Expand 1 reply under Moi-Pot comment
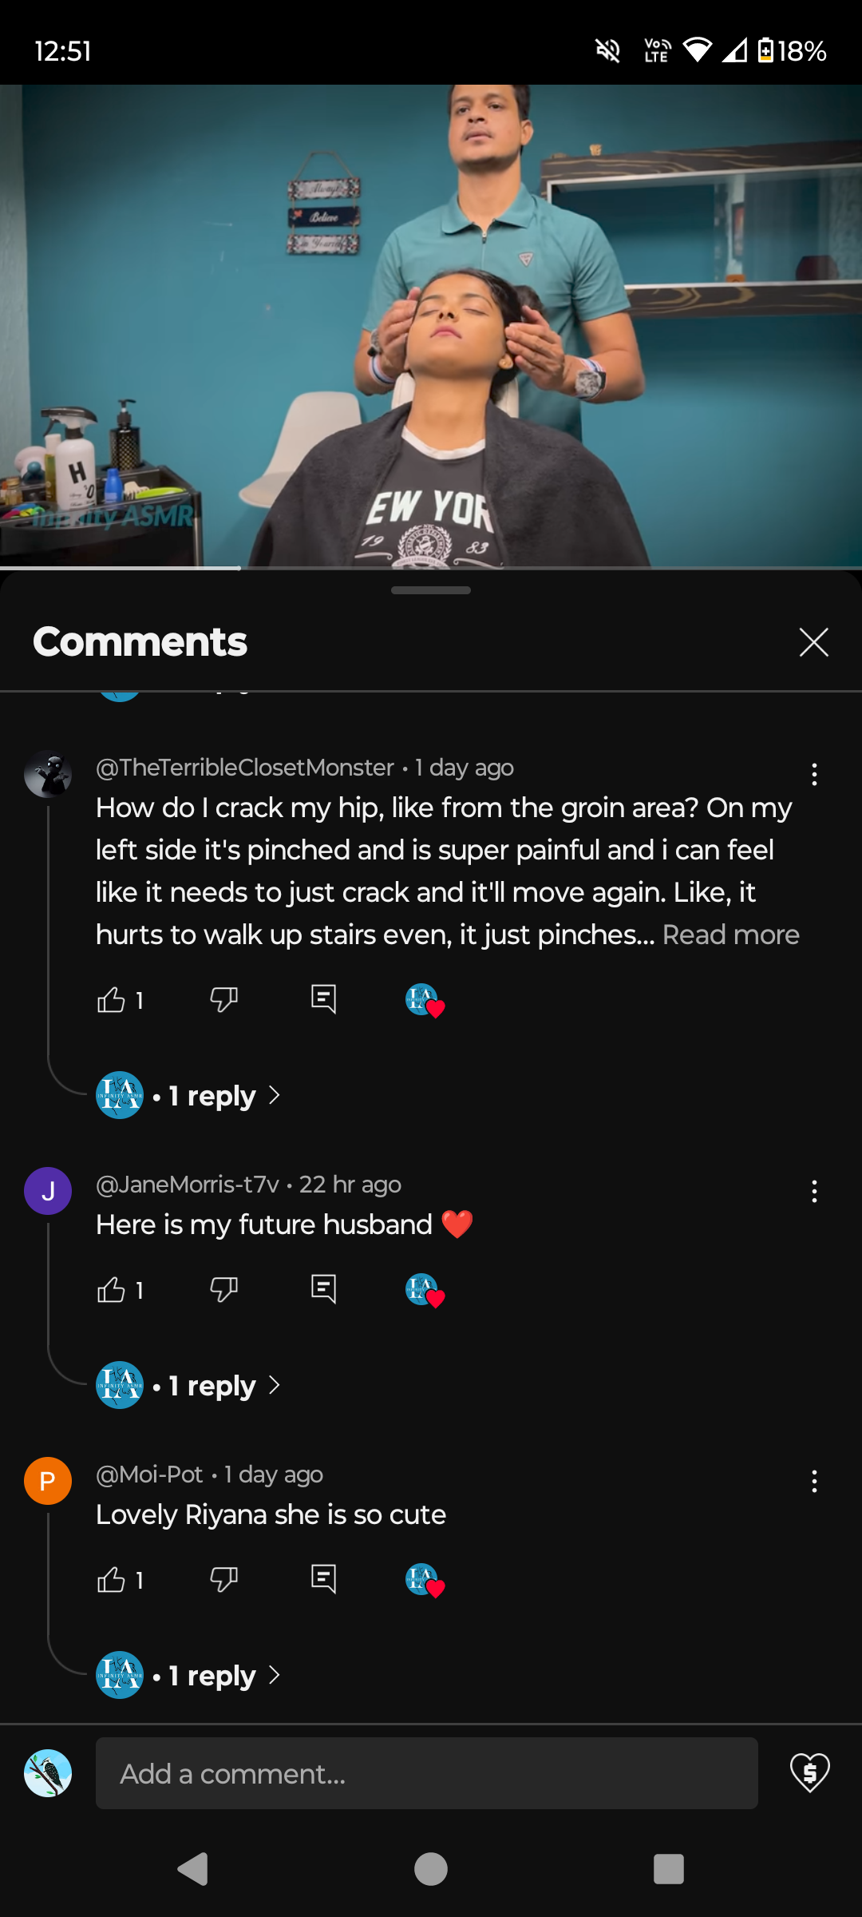This screenshot has height=1917, width=862. [x=212, y=1676]
